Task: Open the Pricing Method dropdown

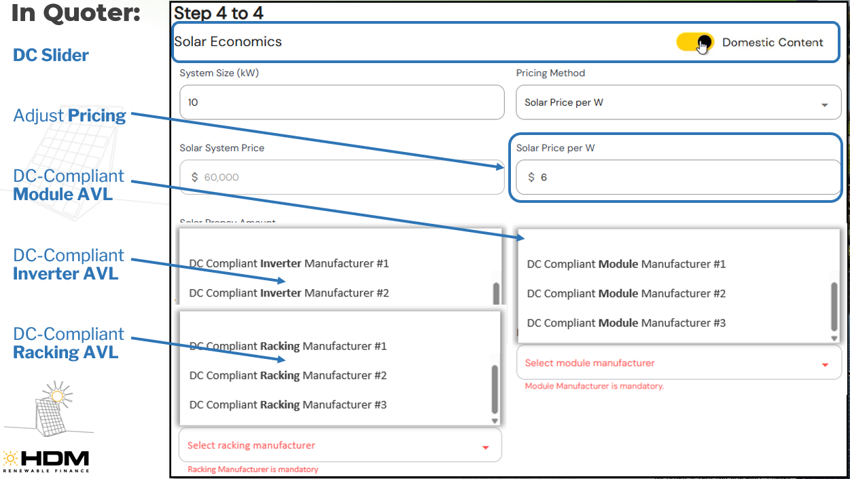Action: coord(678,102)
